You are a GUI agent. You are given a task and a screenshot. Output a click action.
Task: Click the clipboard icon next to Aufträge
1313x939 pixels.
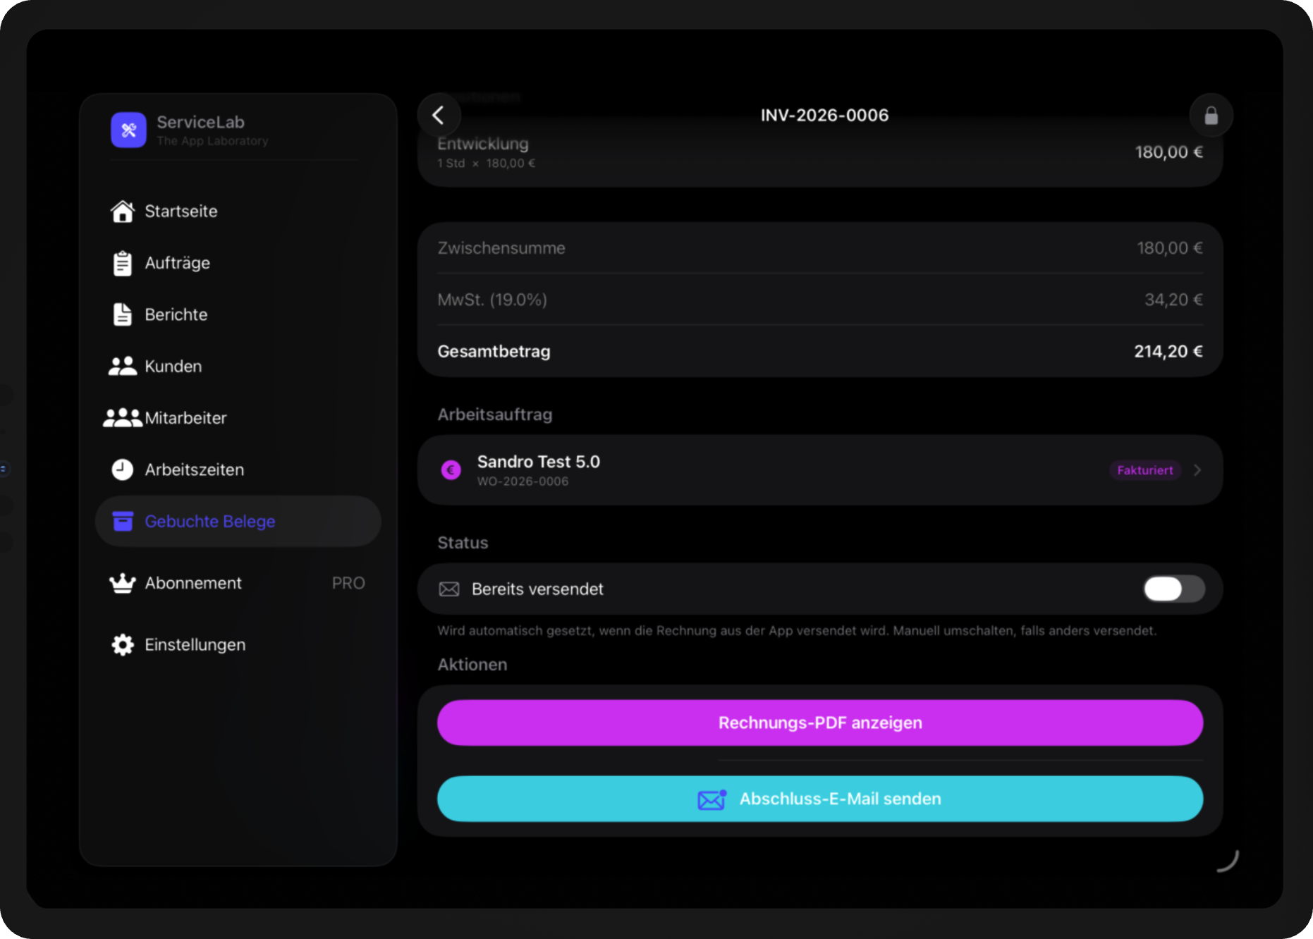123,263
